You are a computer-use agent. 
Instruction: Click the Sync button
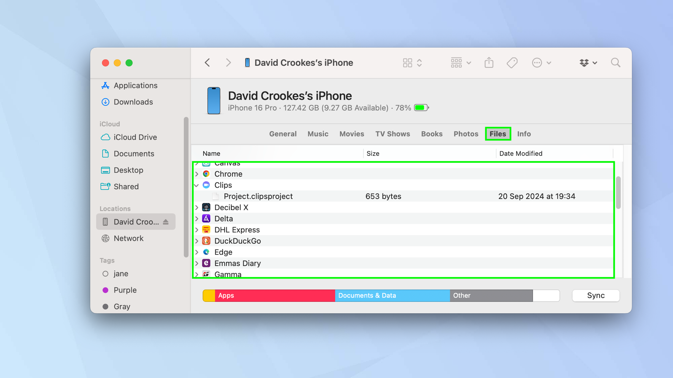(596, 295)
